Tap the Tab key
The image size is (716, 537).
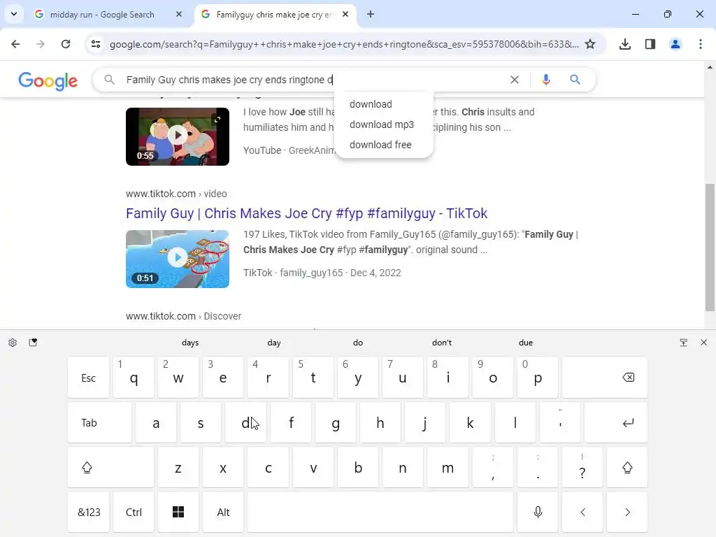pos(99,422)
